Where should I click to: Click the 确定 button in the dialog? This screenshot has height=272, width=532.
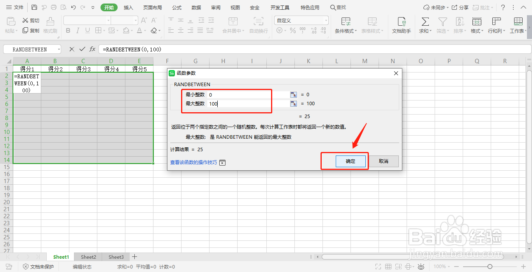[350, 161]
